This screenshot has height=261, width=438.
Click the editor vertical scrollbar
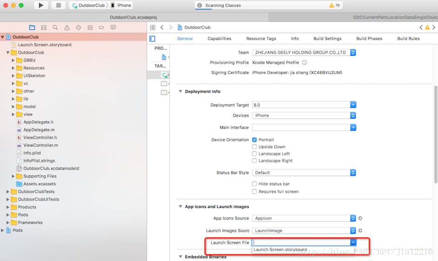point(436,134)
